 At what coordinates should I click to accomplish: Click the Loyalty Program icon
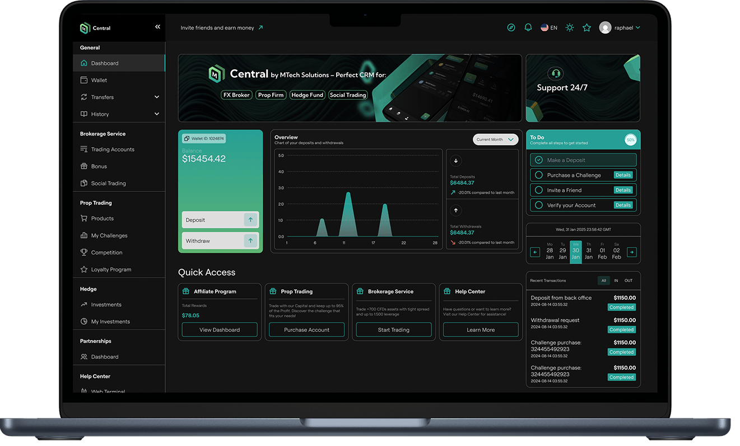click(84, 269)
